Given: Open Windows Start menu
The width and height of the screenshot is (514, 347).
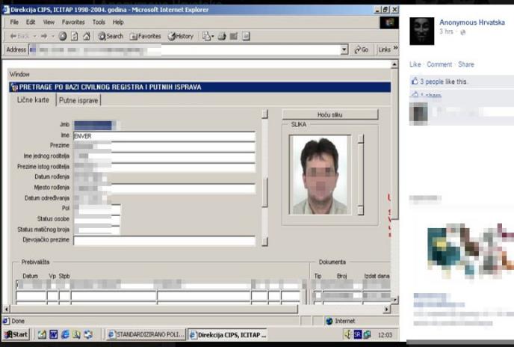Looking at the screenshot, I should (x=16, y=334).
